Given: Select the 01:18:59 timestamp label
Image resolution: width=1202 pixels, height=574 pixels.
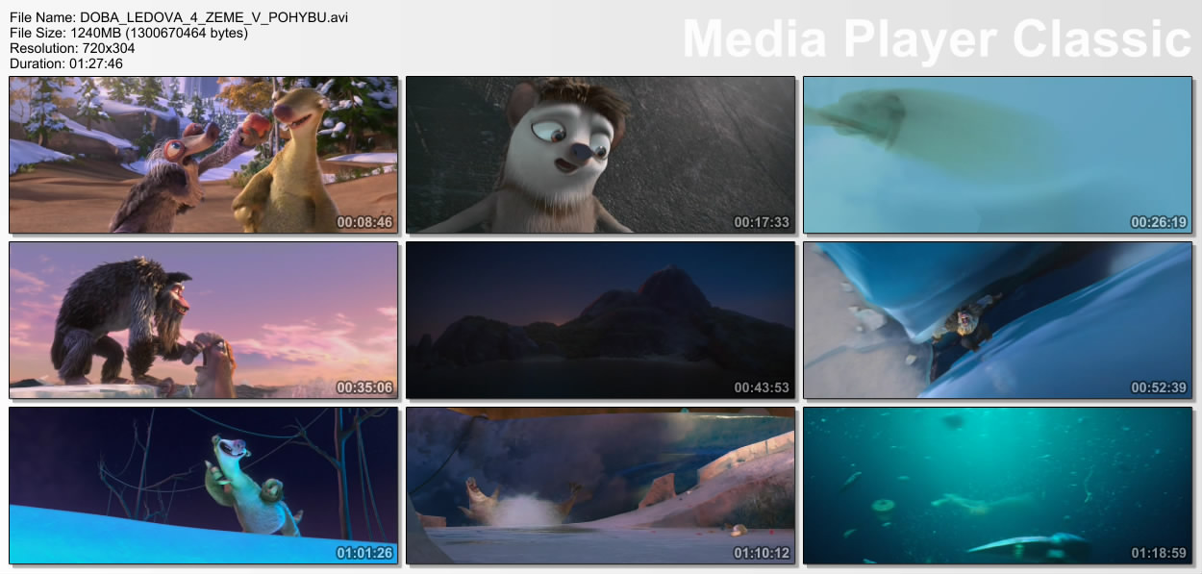Looking at the screenshot, I should (1159, 553).
